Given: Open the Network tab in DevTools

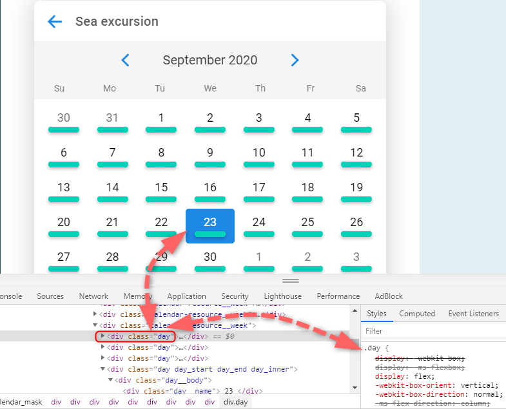Looking at the screenshot, I should (93, 296).
